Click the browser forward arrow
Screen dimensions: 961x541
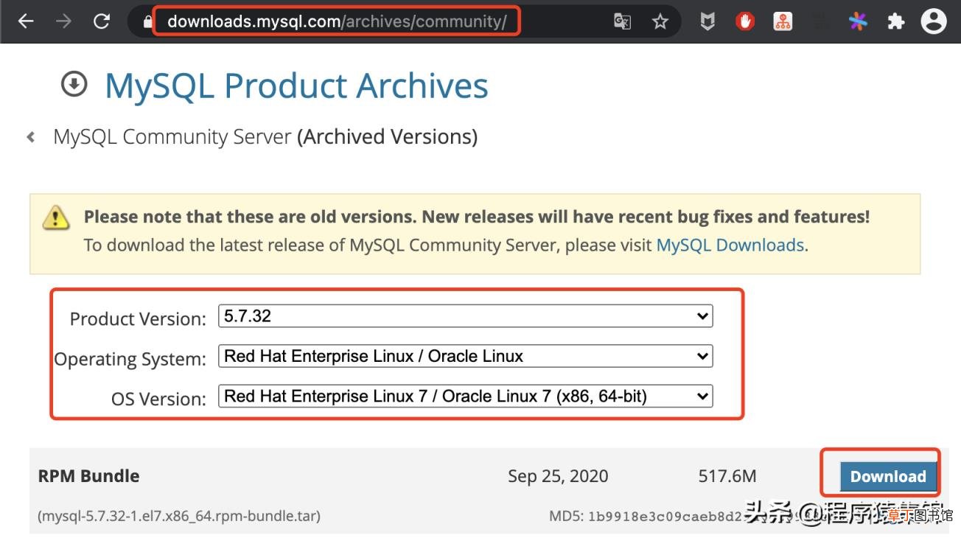64,21
